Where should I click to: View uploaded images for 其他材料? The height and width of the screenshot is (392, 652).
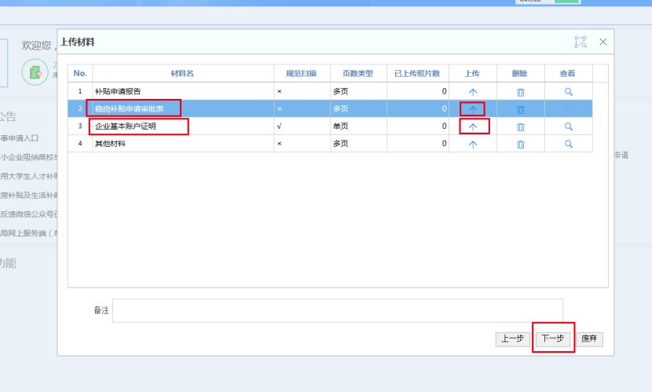(569, 144)
